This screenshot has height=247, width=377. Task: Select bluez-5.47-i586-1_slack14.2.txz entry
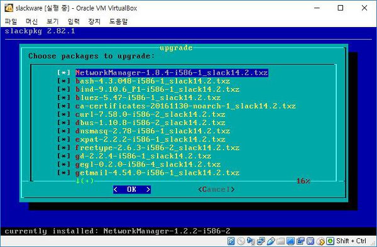click(148, 97)
